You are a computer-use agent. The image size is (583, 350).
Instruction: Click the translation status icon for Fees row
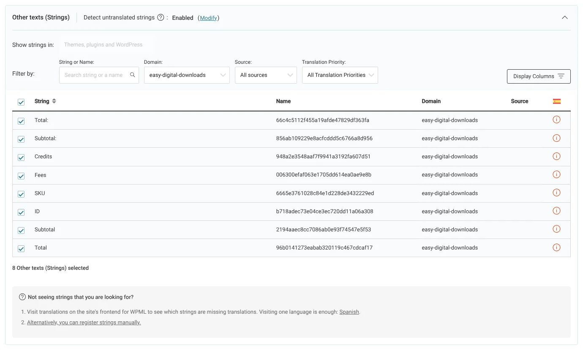coord(556,174)
